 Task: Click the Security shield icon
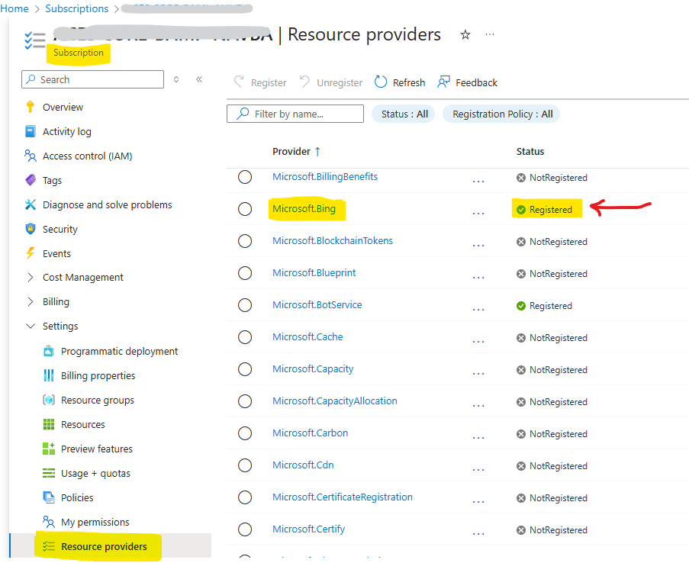[x=31, y=229]
